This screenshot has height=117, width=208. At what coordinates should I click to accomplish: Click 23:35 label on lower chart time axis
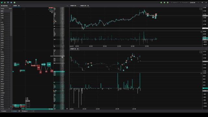(117, 109)
